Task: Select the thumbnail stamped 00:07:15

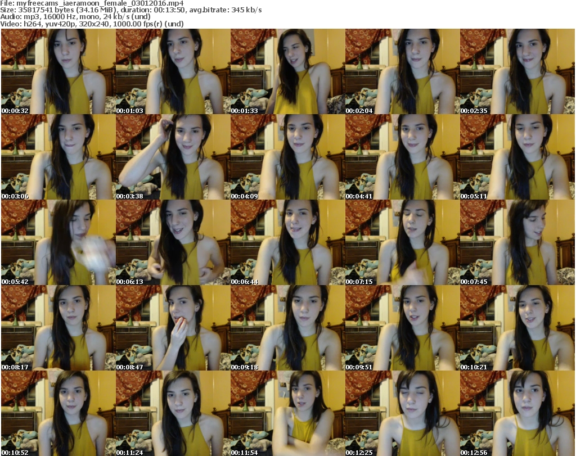Action: pyautogui.click(x=402, y=242)
